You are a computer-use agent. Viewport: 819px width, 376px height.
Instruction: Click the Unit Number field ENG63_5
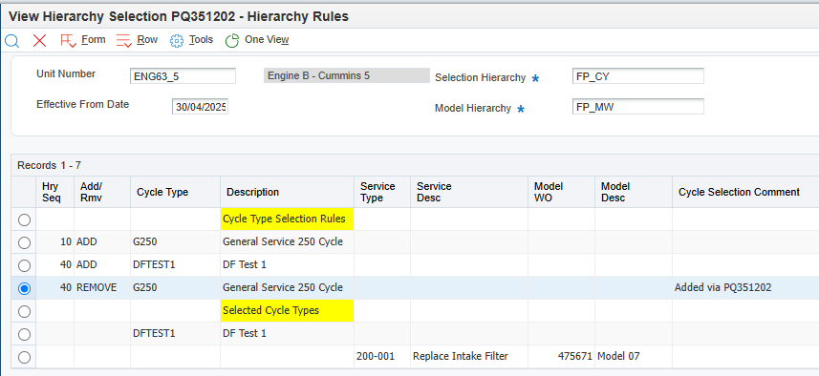183,76
